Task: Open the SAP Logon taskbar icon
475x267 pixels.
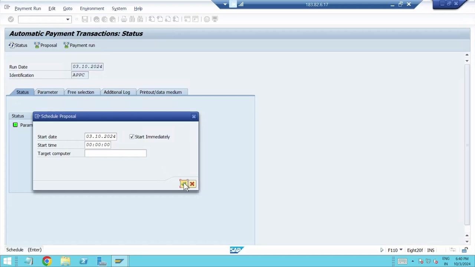Action: click(x=119, y=261)
